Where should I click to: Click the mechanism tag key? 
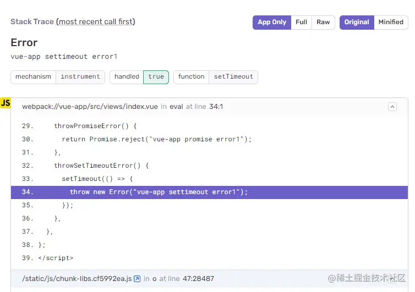(x=34, y=76)
